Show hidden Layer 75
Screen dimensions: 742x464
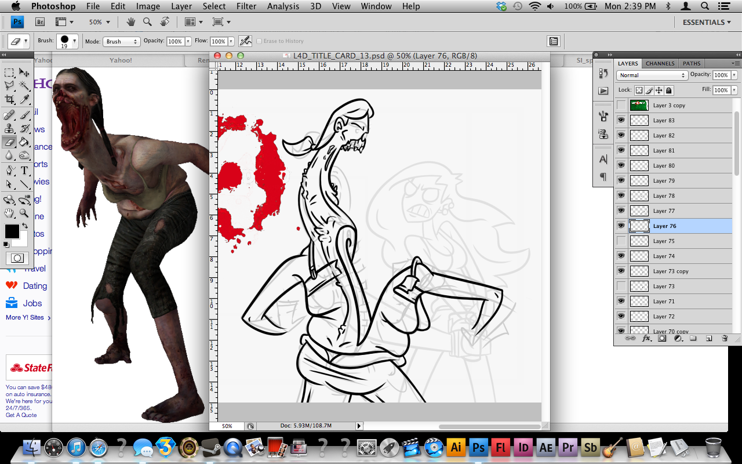pos(621,241)
